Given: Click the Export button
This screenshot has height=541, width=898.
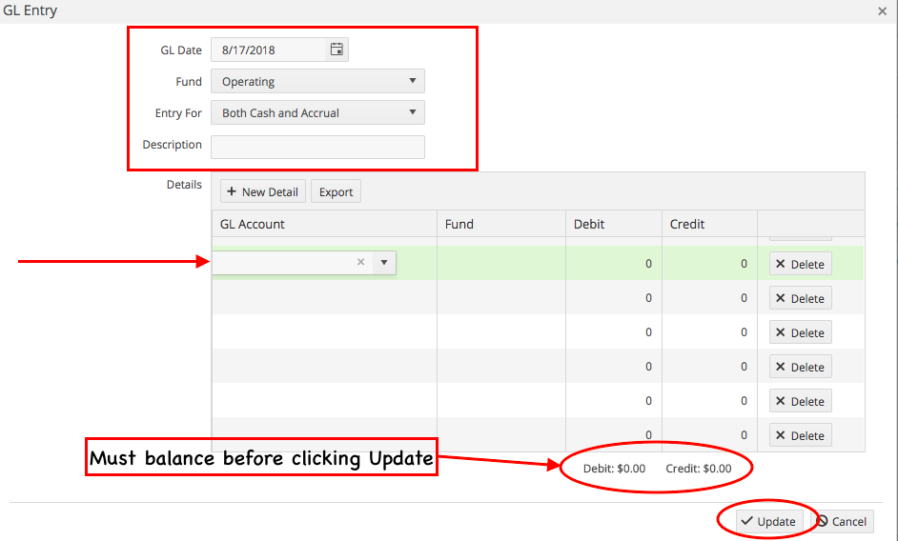Looking at the screenshot, I should coord(336,191).
